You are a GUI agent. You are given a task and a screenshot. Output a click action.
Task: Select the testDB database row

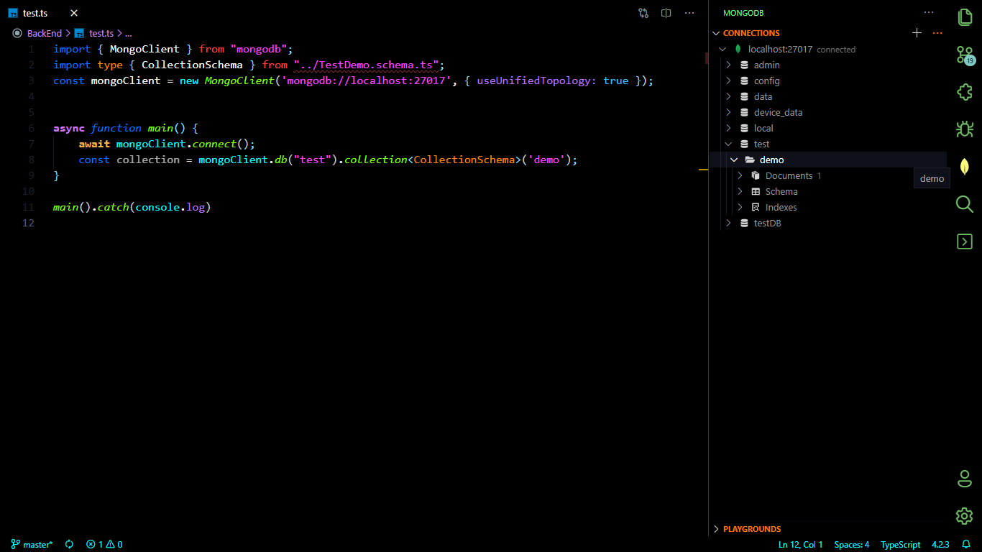click(x=828, y=223)
